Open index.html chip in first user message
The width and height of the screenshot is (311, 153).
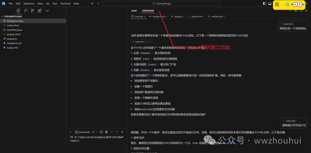(x=287, y=24)
